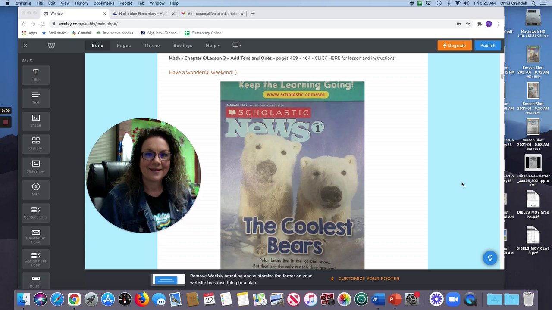Open DIBELS_MOY_CLASS.pdf on desktop
Screen dimensions: 552x310
click(533, 240)
